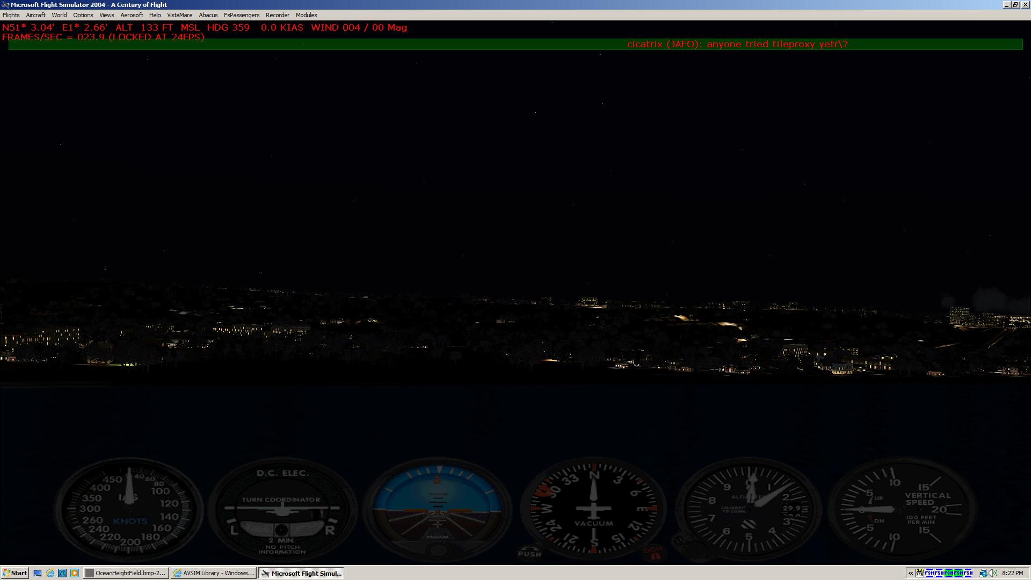Expand the FsPassengers menu

[241, 15]
